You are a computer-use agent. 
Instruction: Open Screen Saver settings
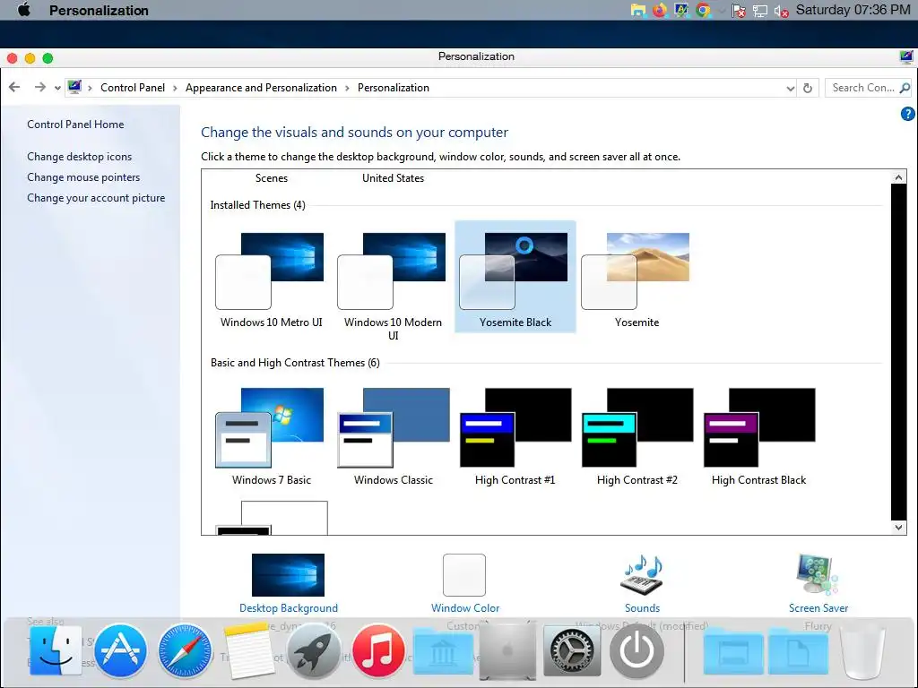pyautogui.click(x=818, y=583)
